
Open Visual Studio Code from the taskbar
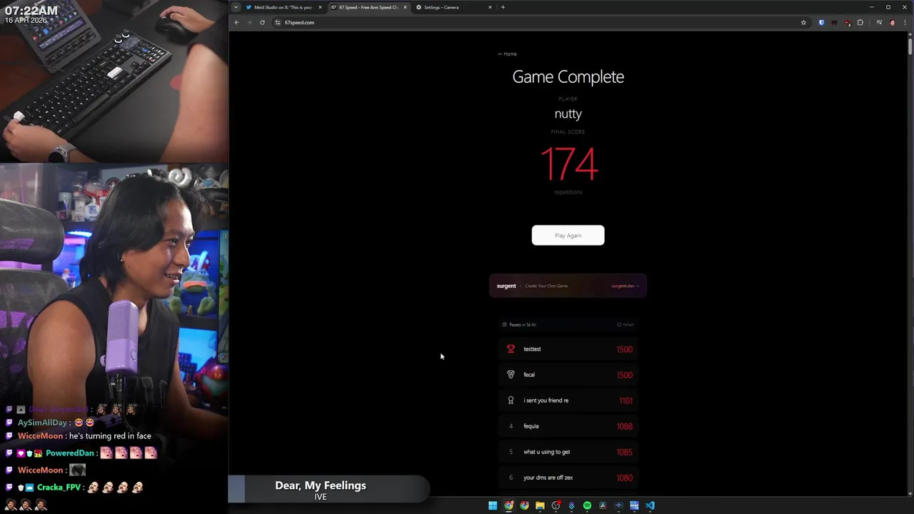click(x=650, y=505)
